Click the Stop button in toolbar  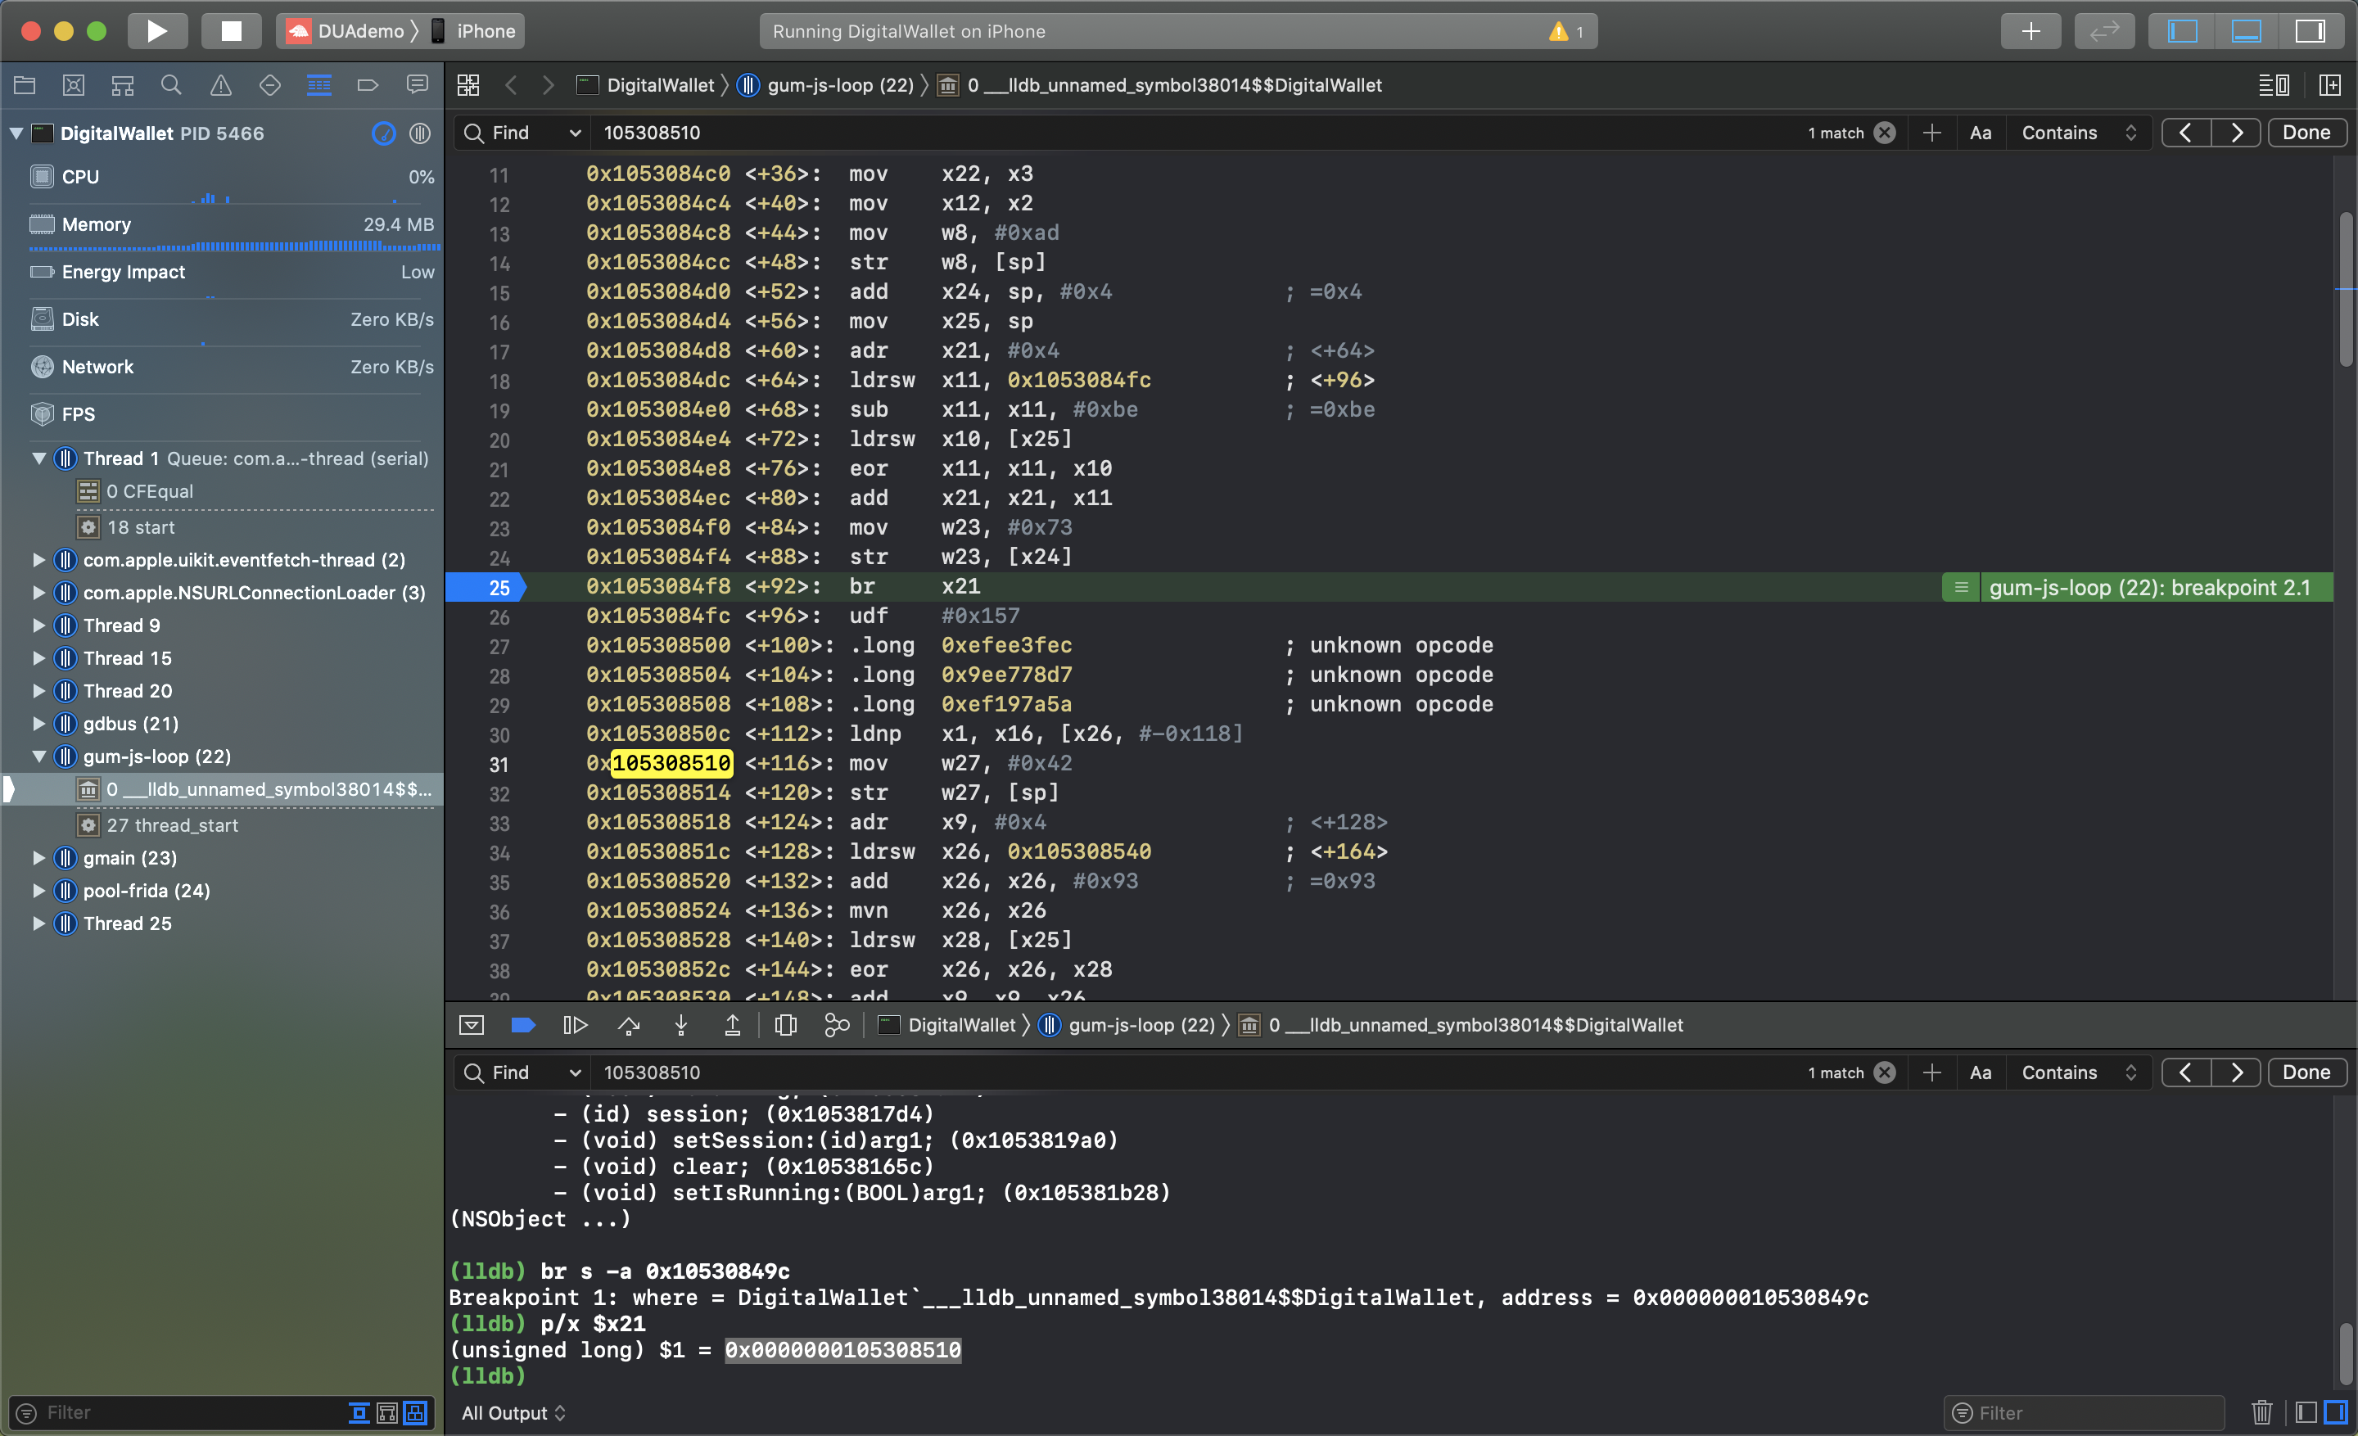tap(231, 30)
